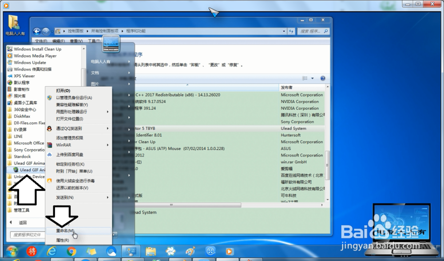The width and height of the screenshot is (444, 261).
Task: Open Google Chrome from the taskbar
Action: (x=71, y=251)
